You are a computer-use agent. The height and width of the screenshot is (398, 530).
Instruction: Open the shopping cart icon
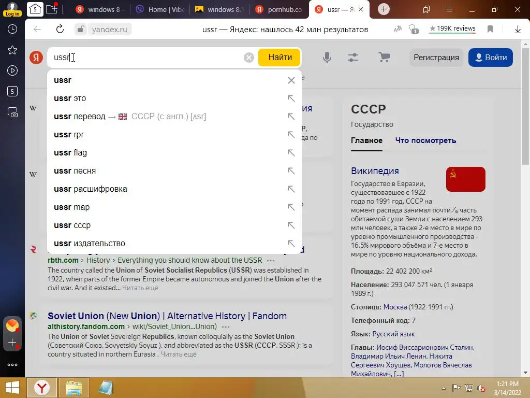[384, 57]
